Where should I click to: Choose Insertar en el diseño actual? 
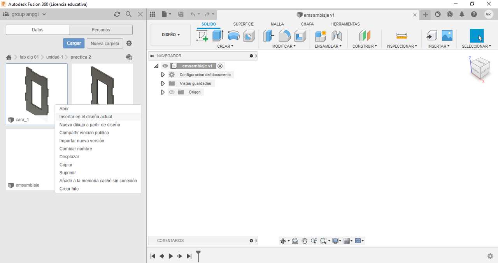(x=98, y=117)
